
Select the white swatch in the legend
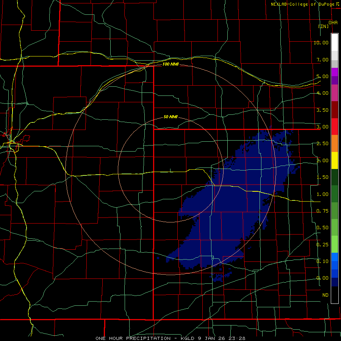pos(335,42)
